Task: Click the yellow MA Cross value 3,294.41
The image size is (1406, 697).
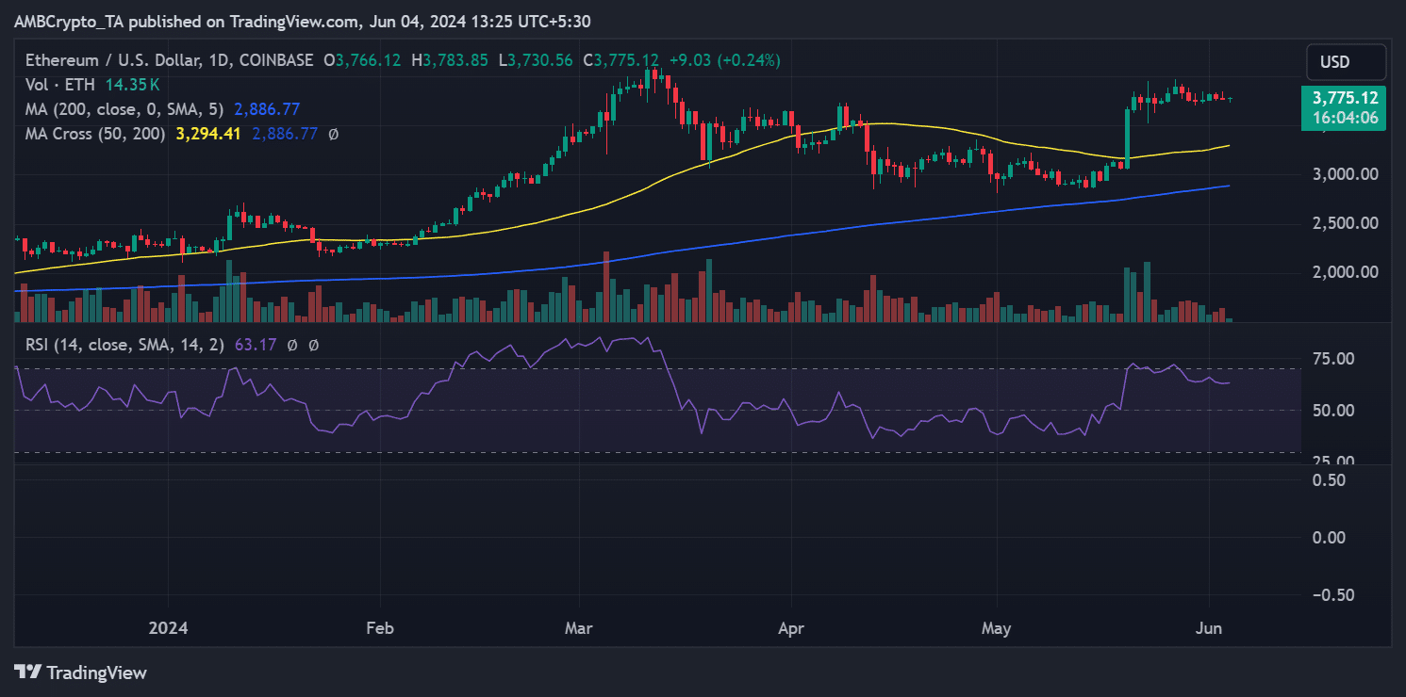Action: click(x=208, y=134)
